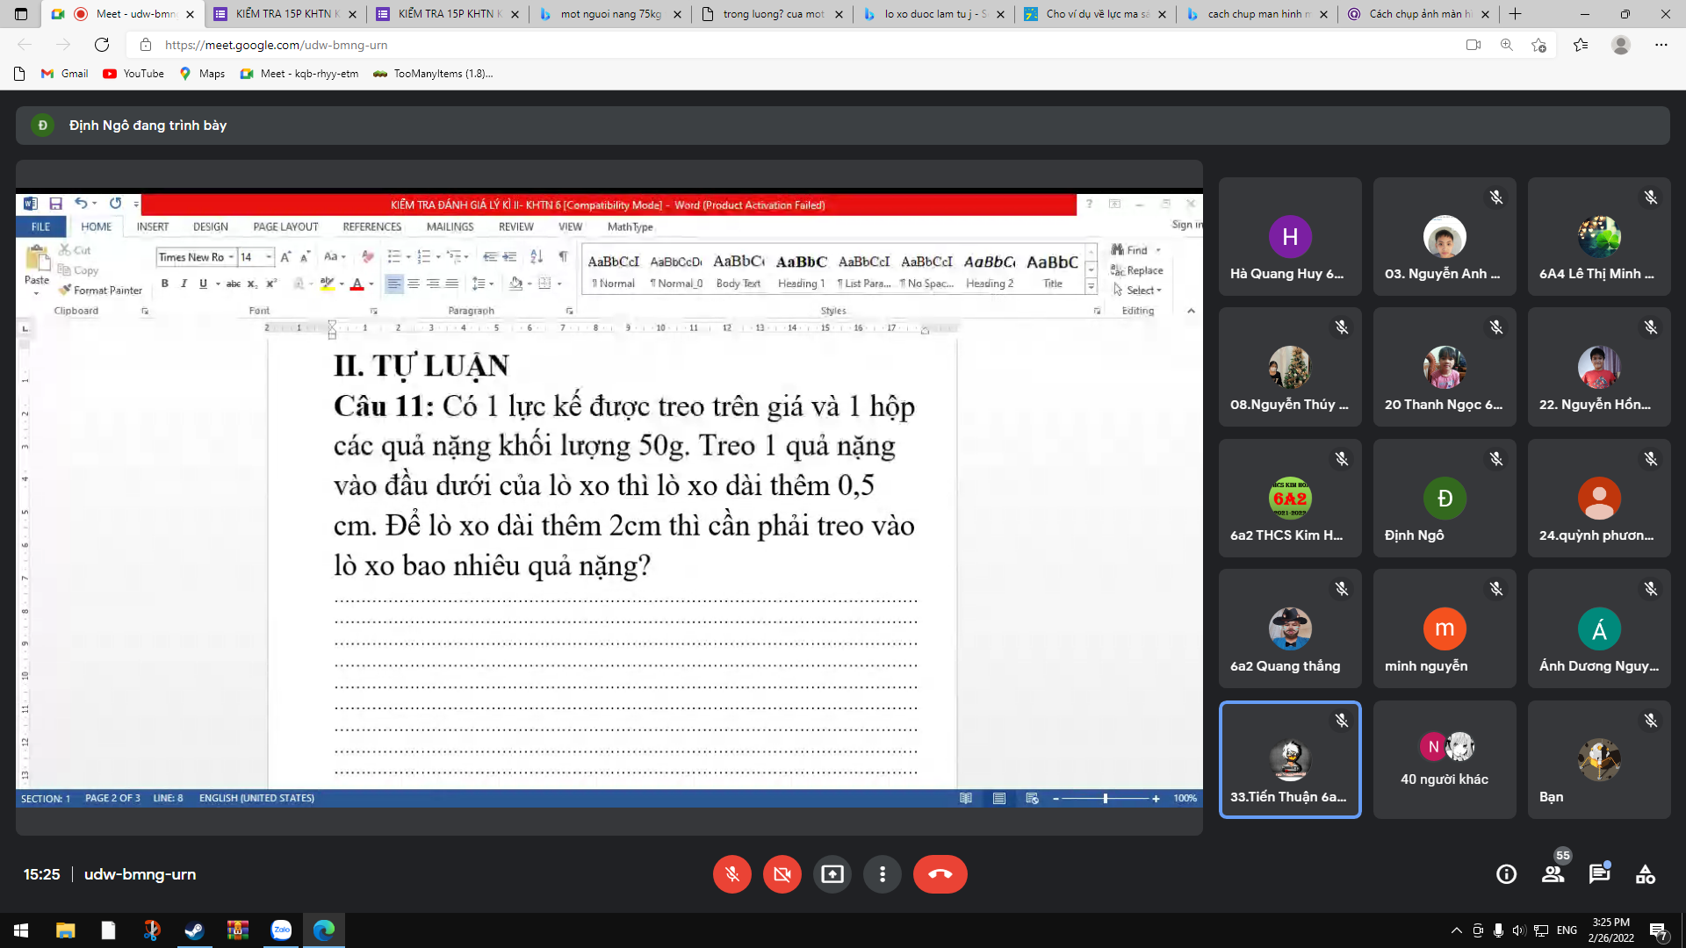Open Zalo from taskbar
Screen dimensions: 1686x948
281,930
